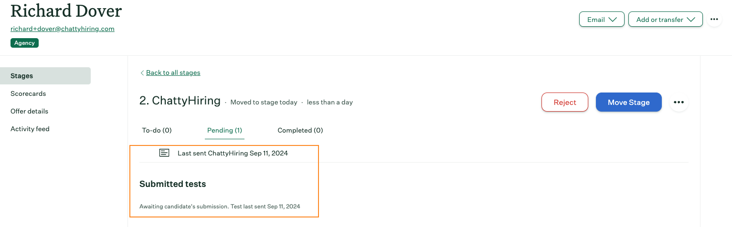Expand the Add or transfer dropdown
The image size is (732, 227).
666,20
